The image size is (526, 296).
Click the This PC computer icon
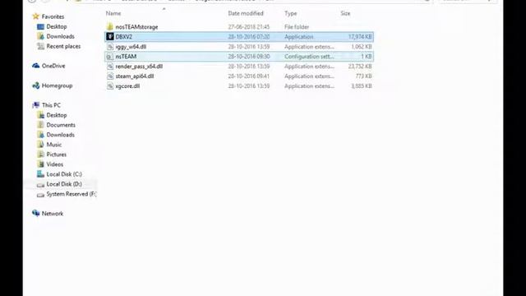tap(35, 105)
